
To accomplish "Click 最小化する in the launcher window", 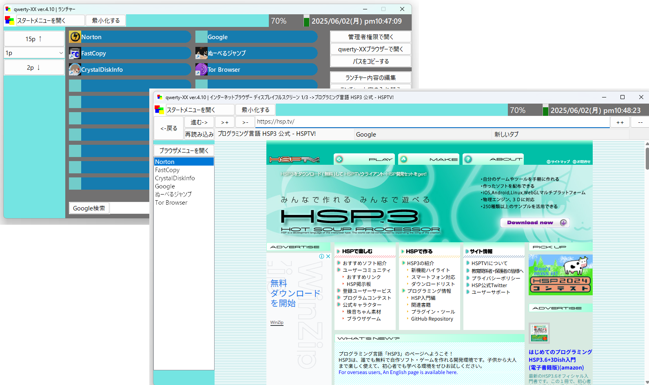I will pyautogui.click(x=106, y=20).
